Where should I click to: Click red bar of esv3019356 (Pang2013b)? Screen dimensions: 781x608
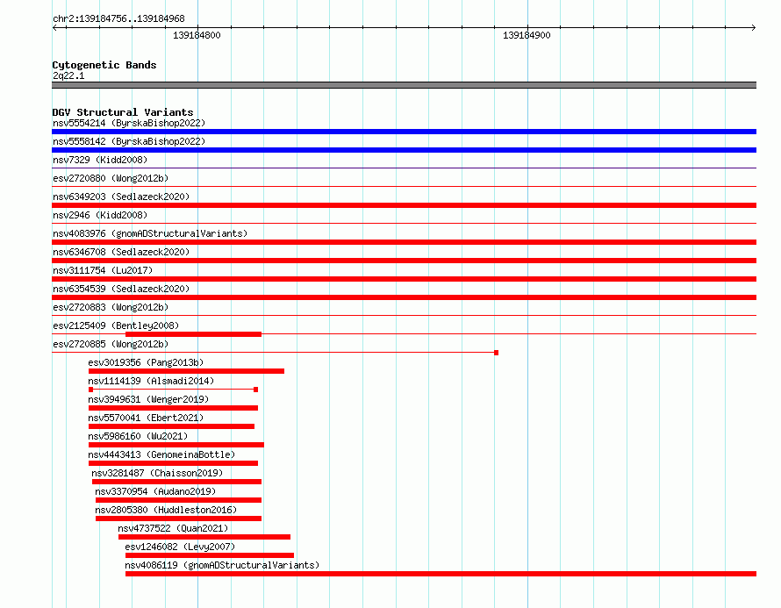coord(186,371)
